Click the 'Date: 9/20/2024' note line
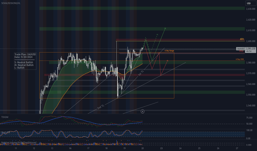The image size is (257, 151). click(23, 57)
